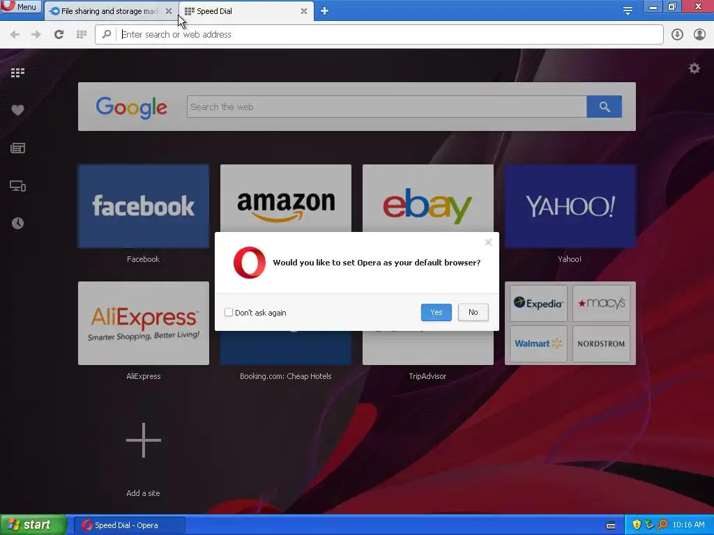714x535 pixels.
Task: Open the Opera Menu button
Action: pyautogui.click(x=21, y=7)
